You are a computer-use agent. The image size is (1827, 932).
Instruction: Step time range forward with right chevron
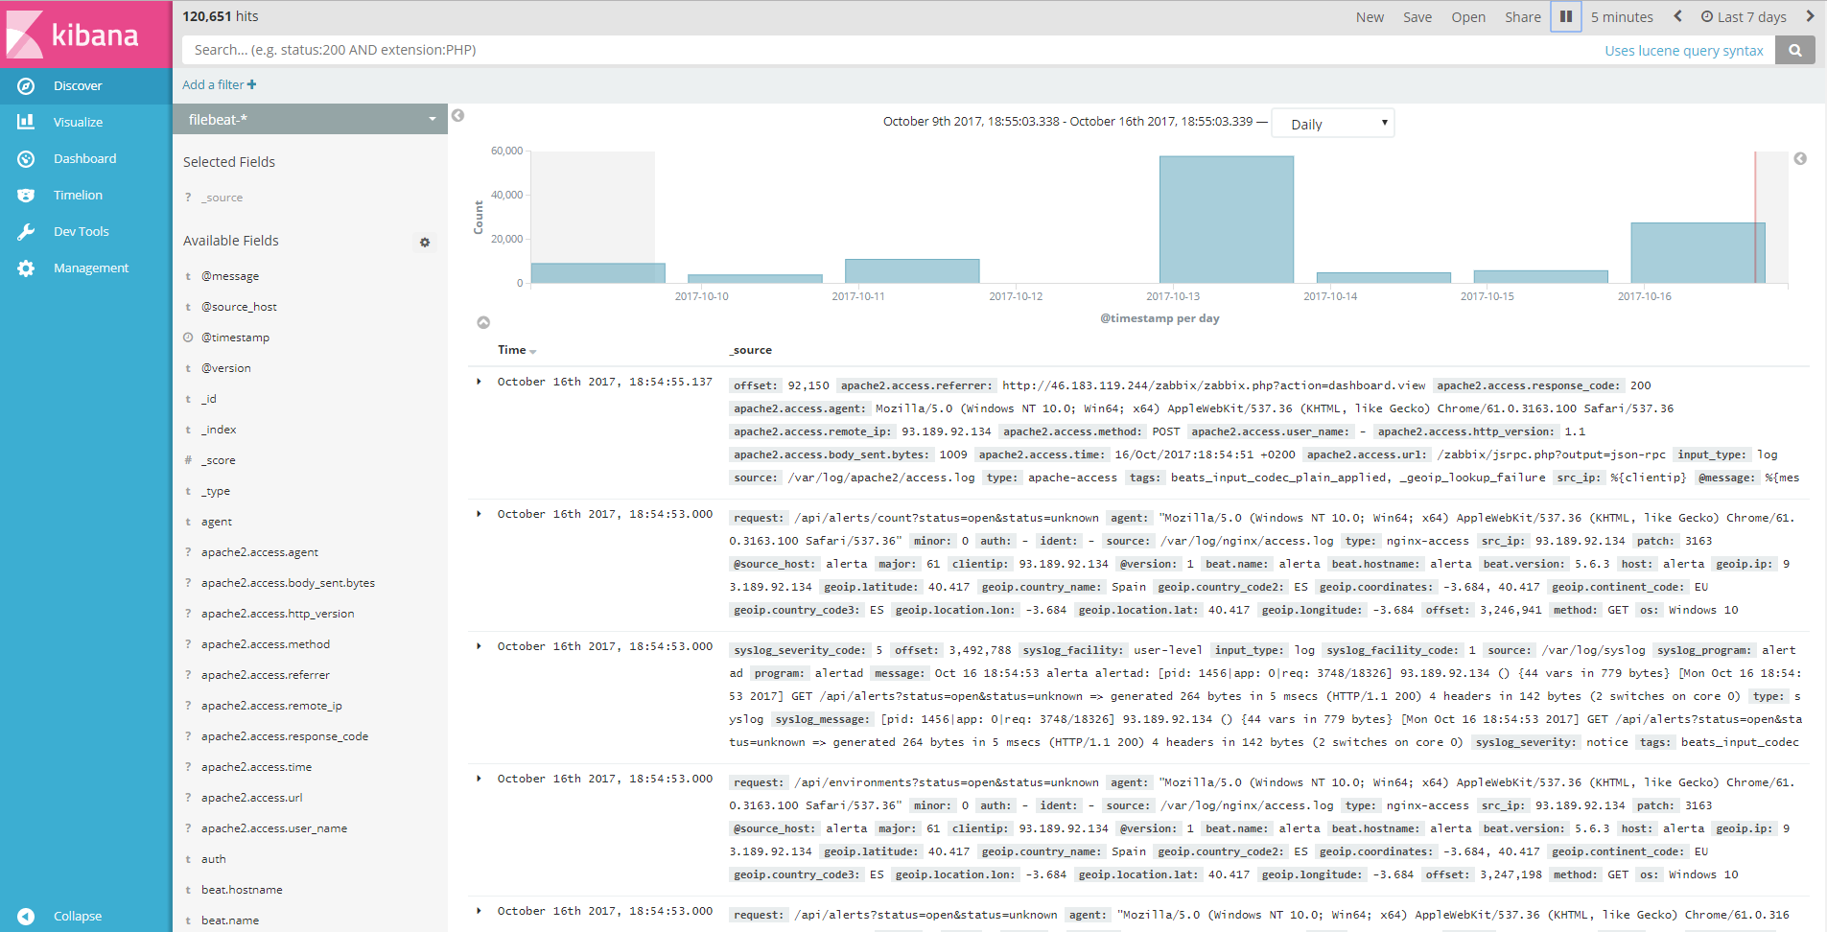point(1810,16)
